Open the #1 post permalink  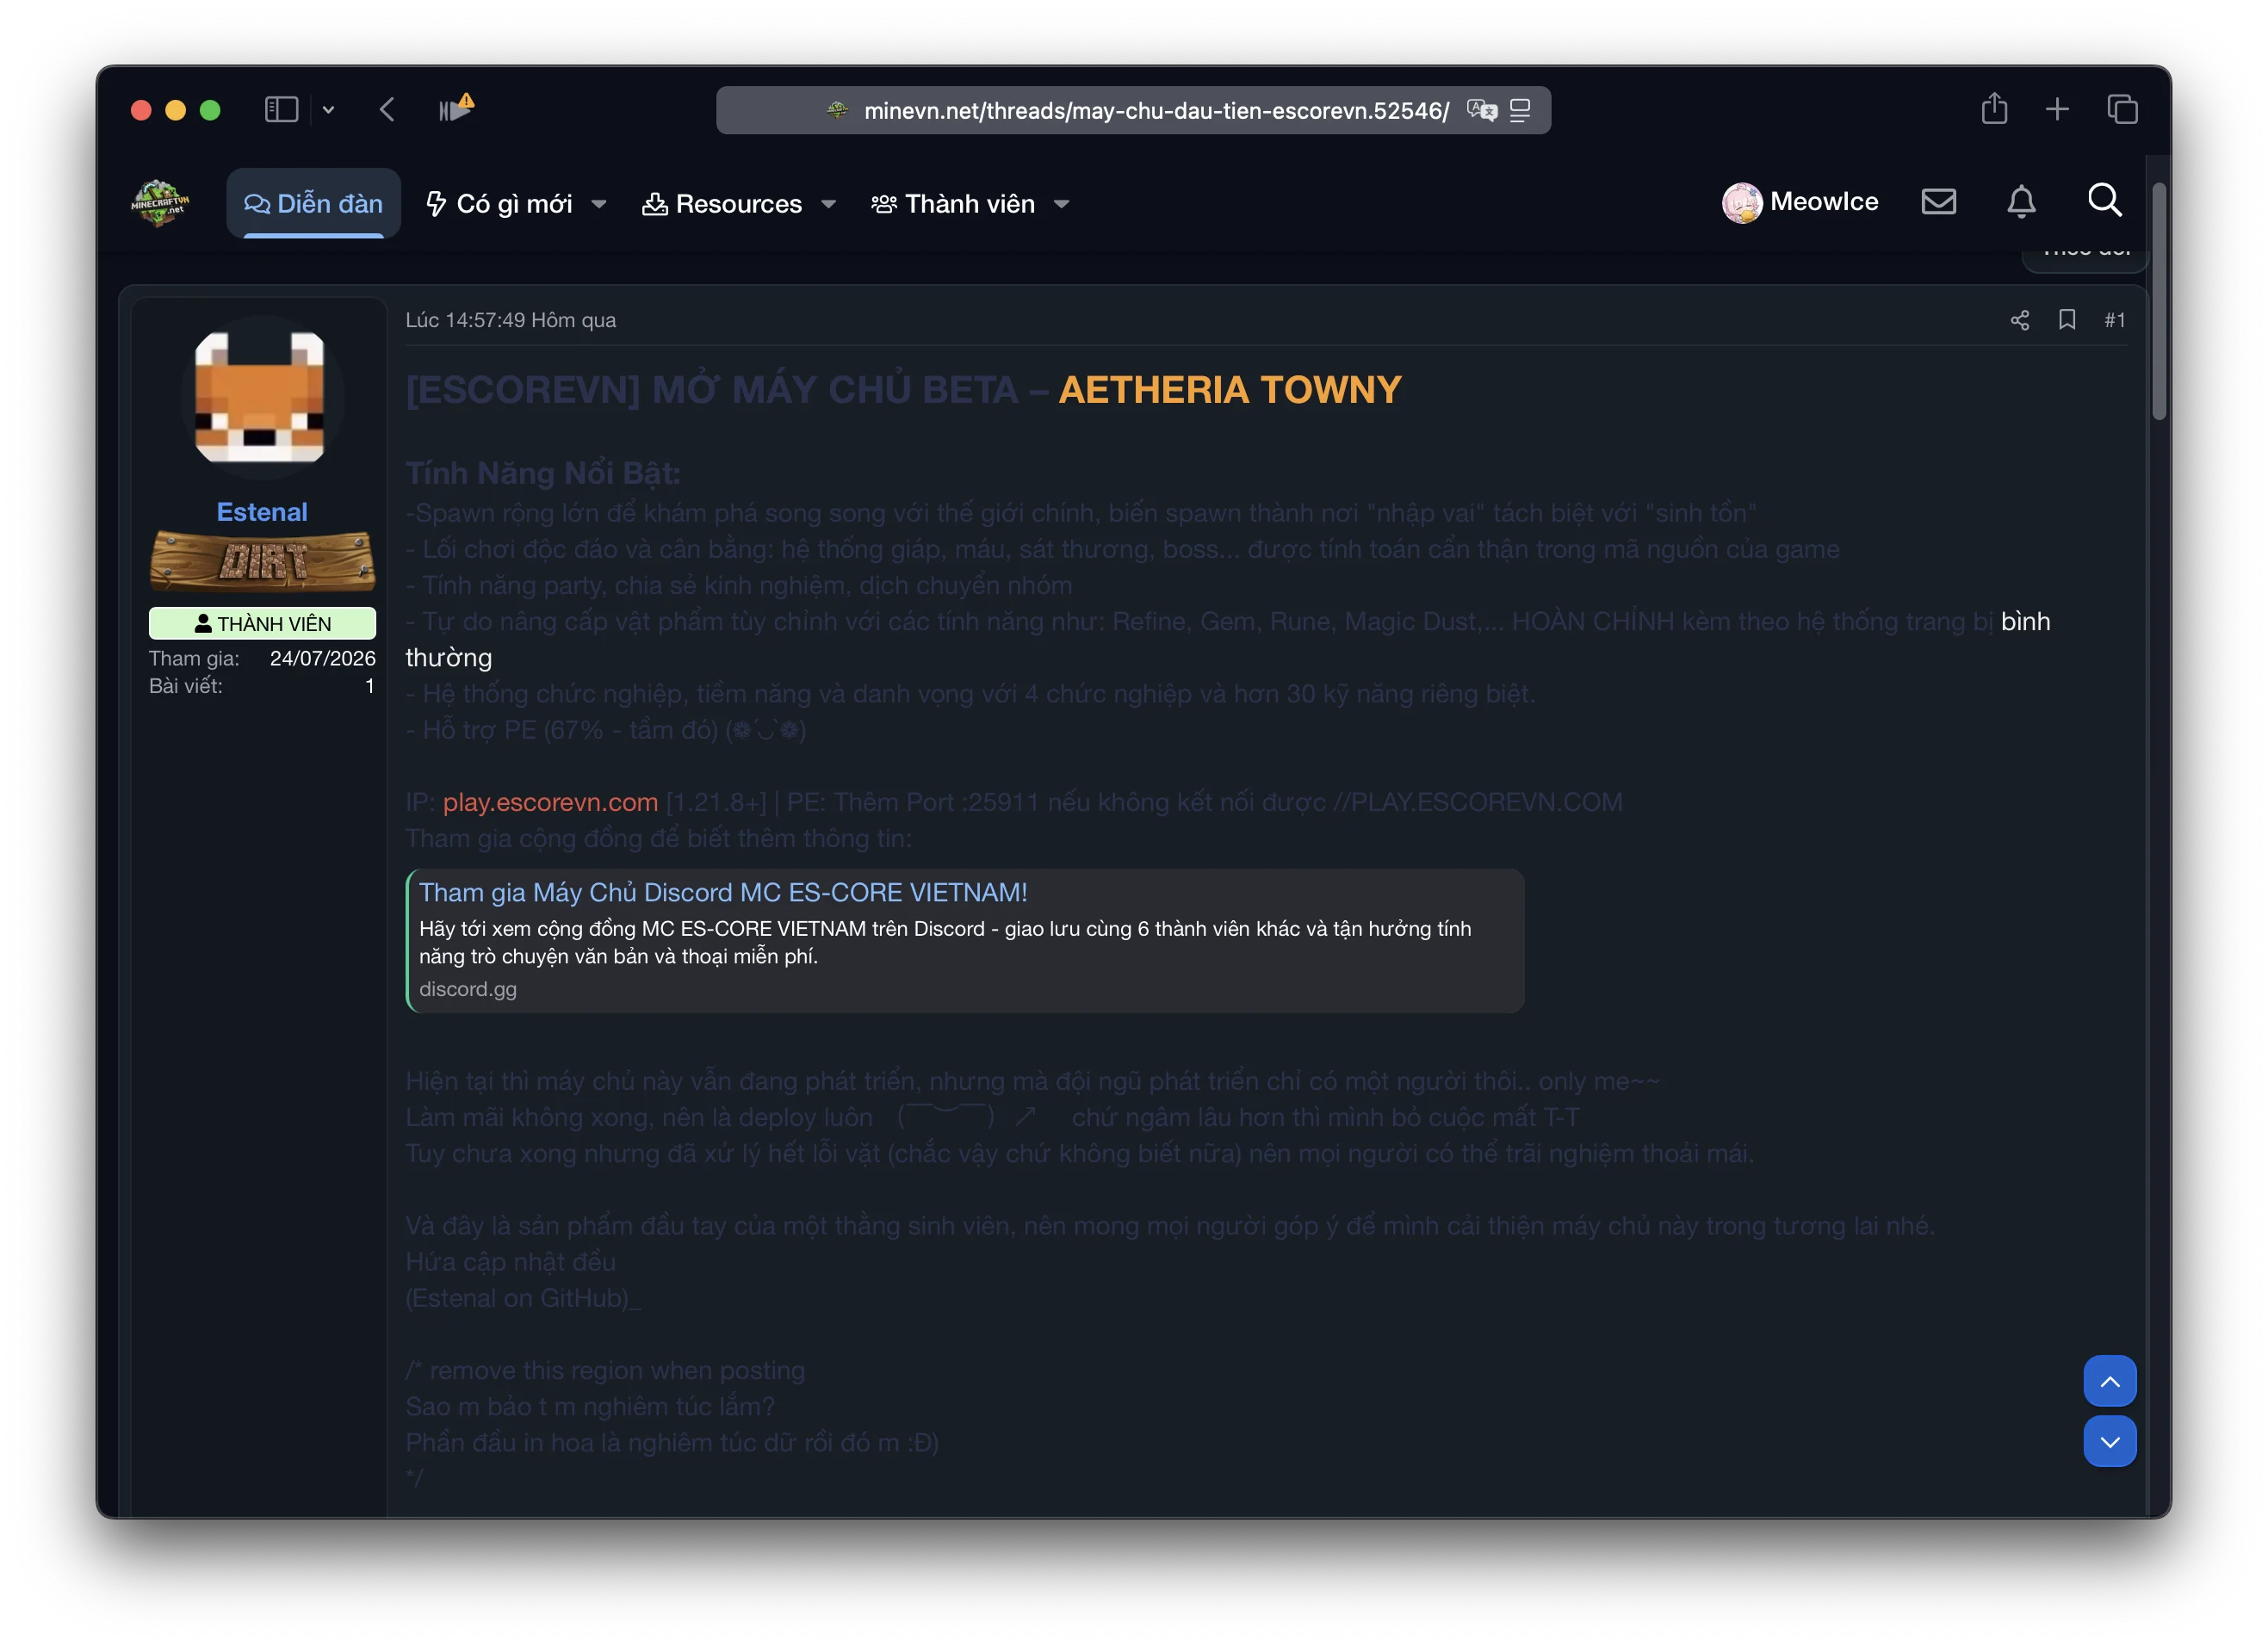click(2114, 320)
